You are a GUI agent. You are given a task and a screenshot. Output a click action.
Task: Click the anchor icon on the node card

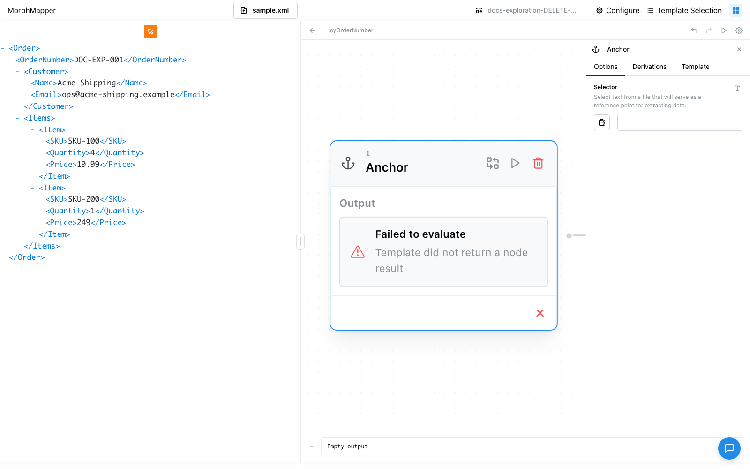click(348, 163)
